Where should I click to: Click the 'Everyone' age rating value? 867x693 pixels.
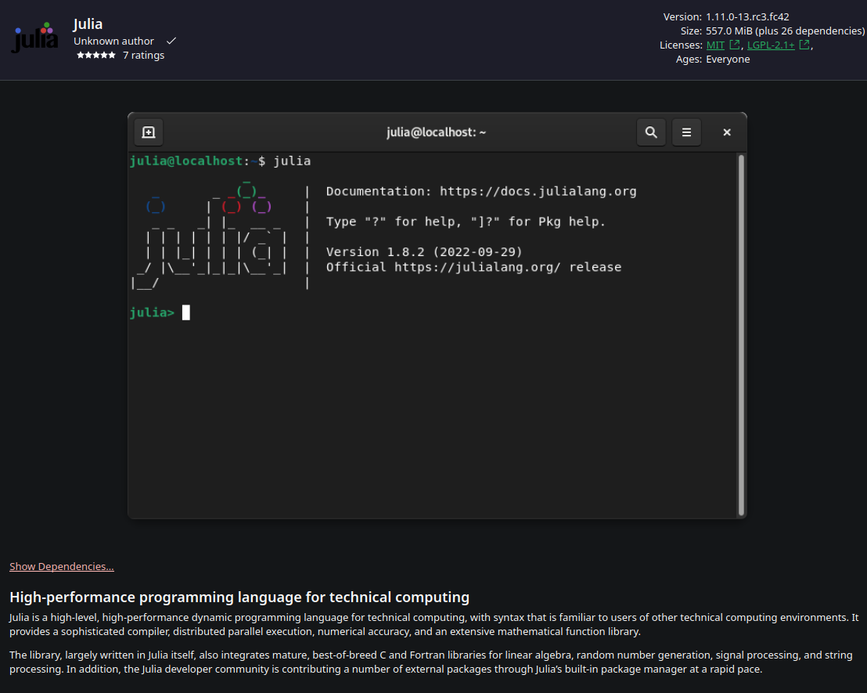(728, 60)
